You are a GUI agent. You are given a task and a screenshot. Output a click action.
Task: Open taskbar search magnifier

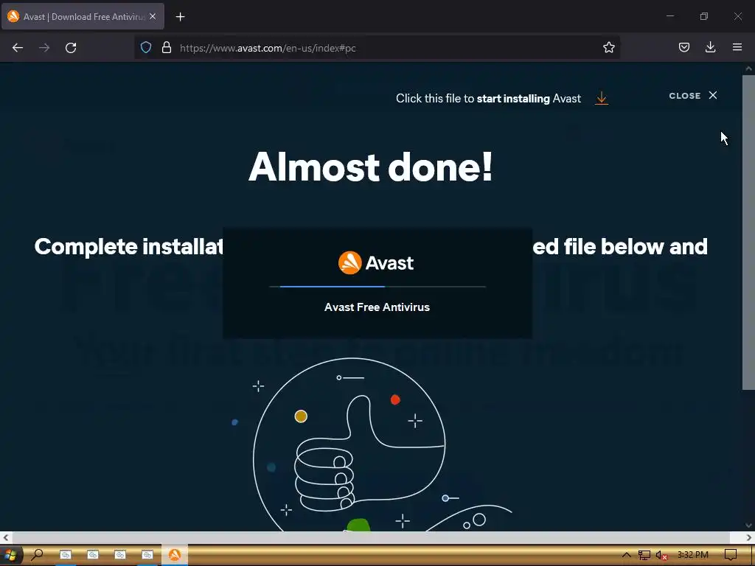pyautogui.click(x=37, y=555)
